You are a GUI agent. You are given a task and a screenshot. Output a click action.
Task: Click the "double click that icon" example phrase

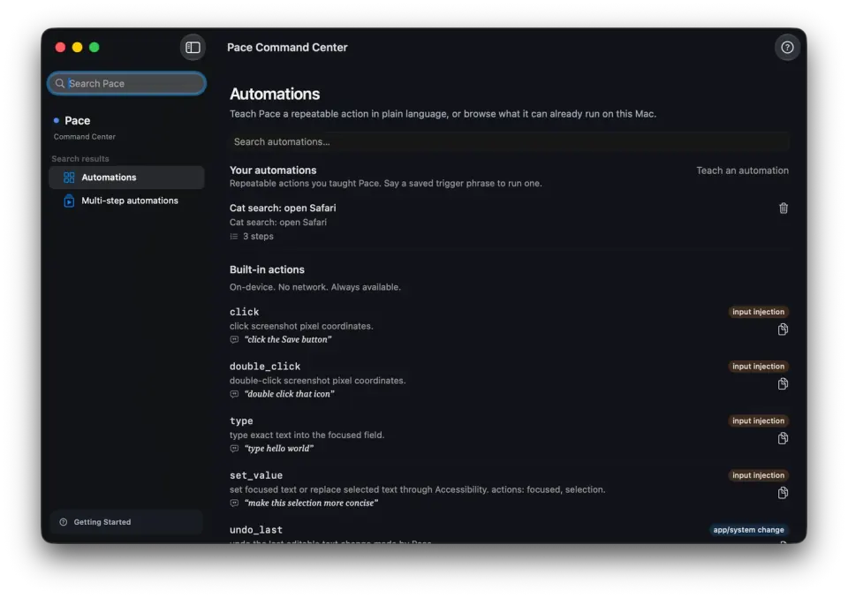tap(290, 394)
